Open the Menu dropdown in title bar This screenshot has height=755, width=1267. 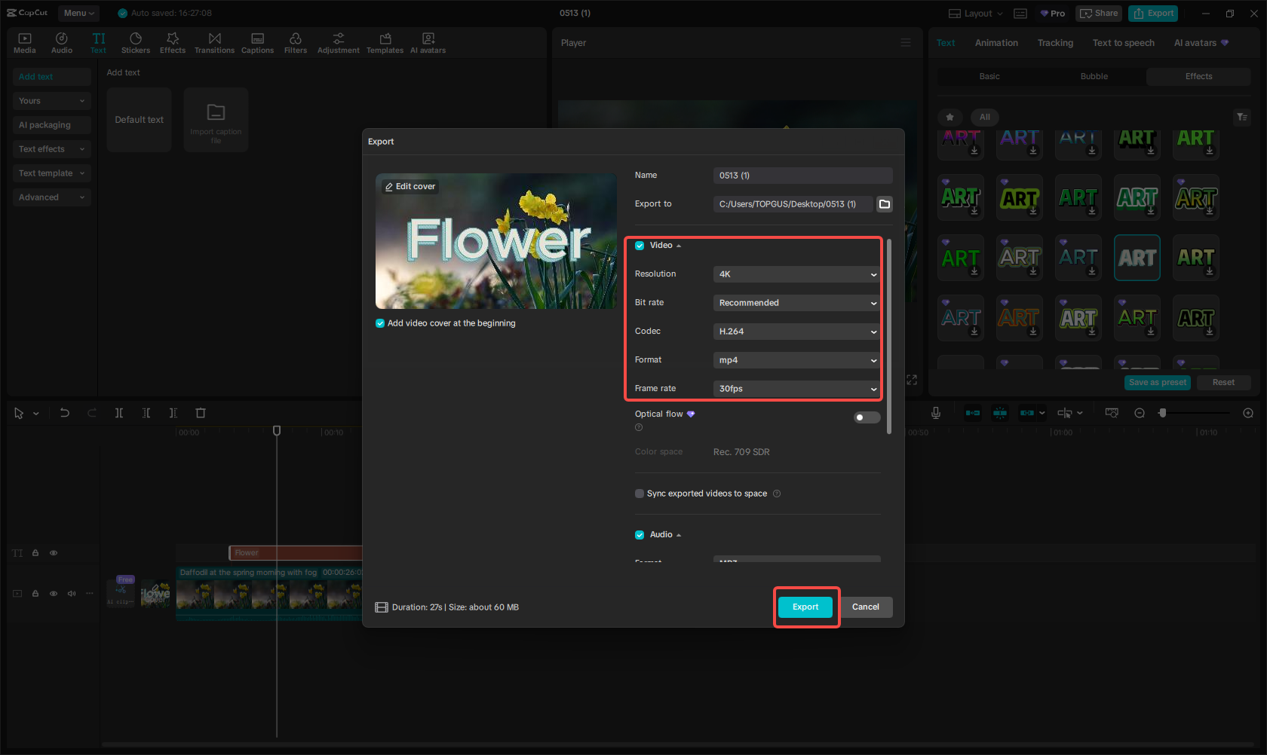click(79, 14)
